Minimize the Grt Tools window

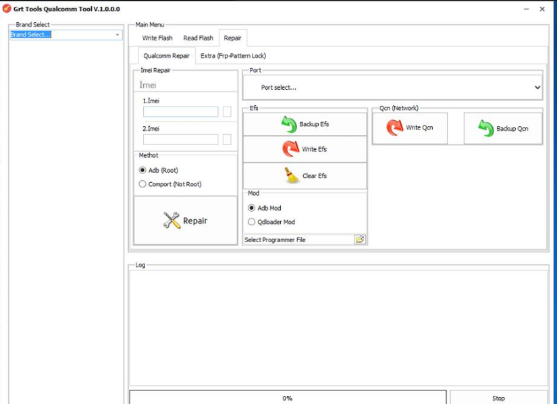527,9
